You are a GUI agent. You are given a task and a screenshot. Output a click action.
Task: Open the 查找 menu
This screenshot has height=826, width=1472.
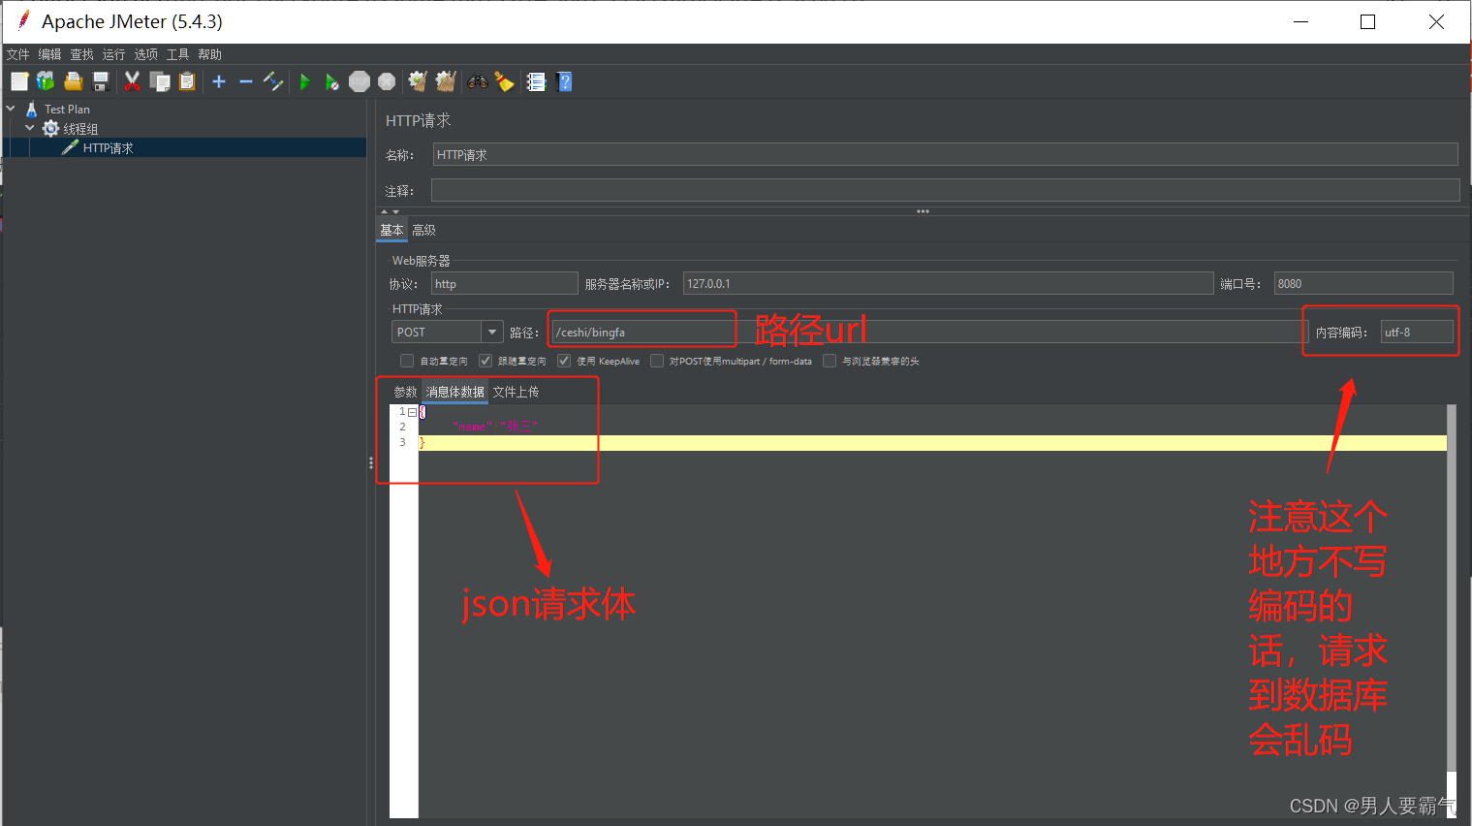click(82, 54)
